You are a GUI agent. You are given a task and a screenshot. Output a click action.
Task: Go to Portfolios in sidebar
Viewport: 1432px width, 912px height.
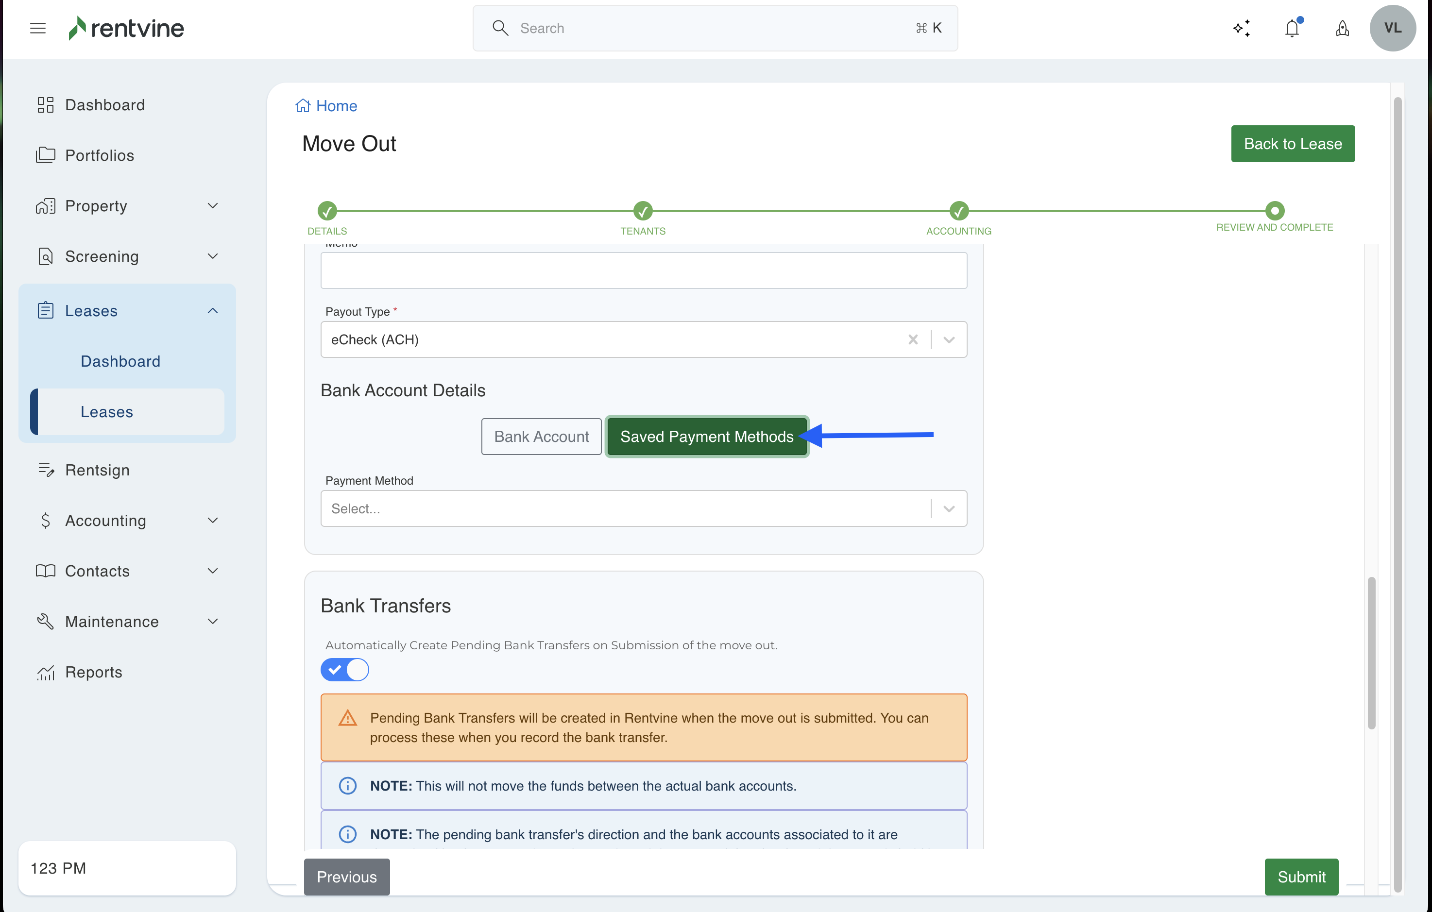click(x=99, y=155)
